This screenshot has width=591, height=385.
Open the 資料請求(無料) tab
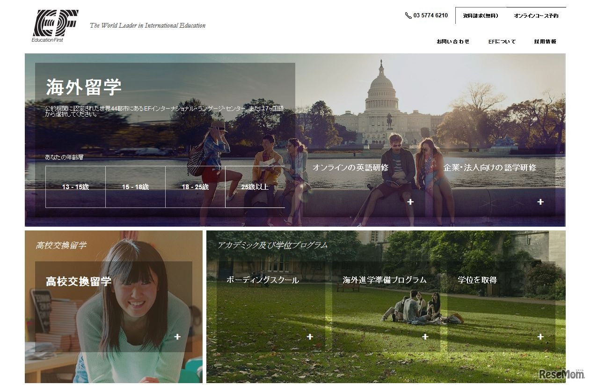tap(481, 15)
